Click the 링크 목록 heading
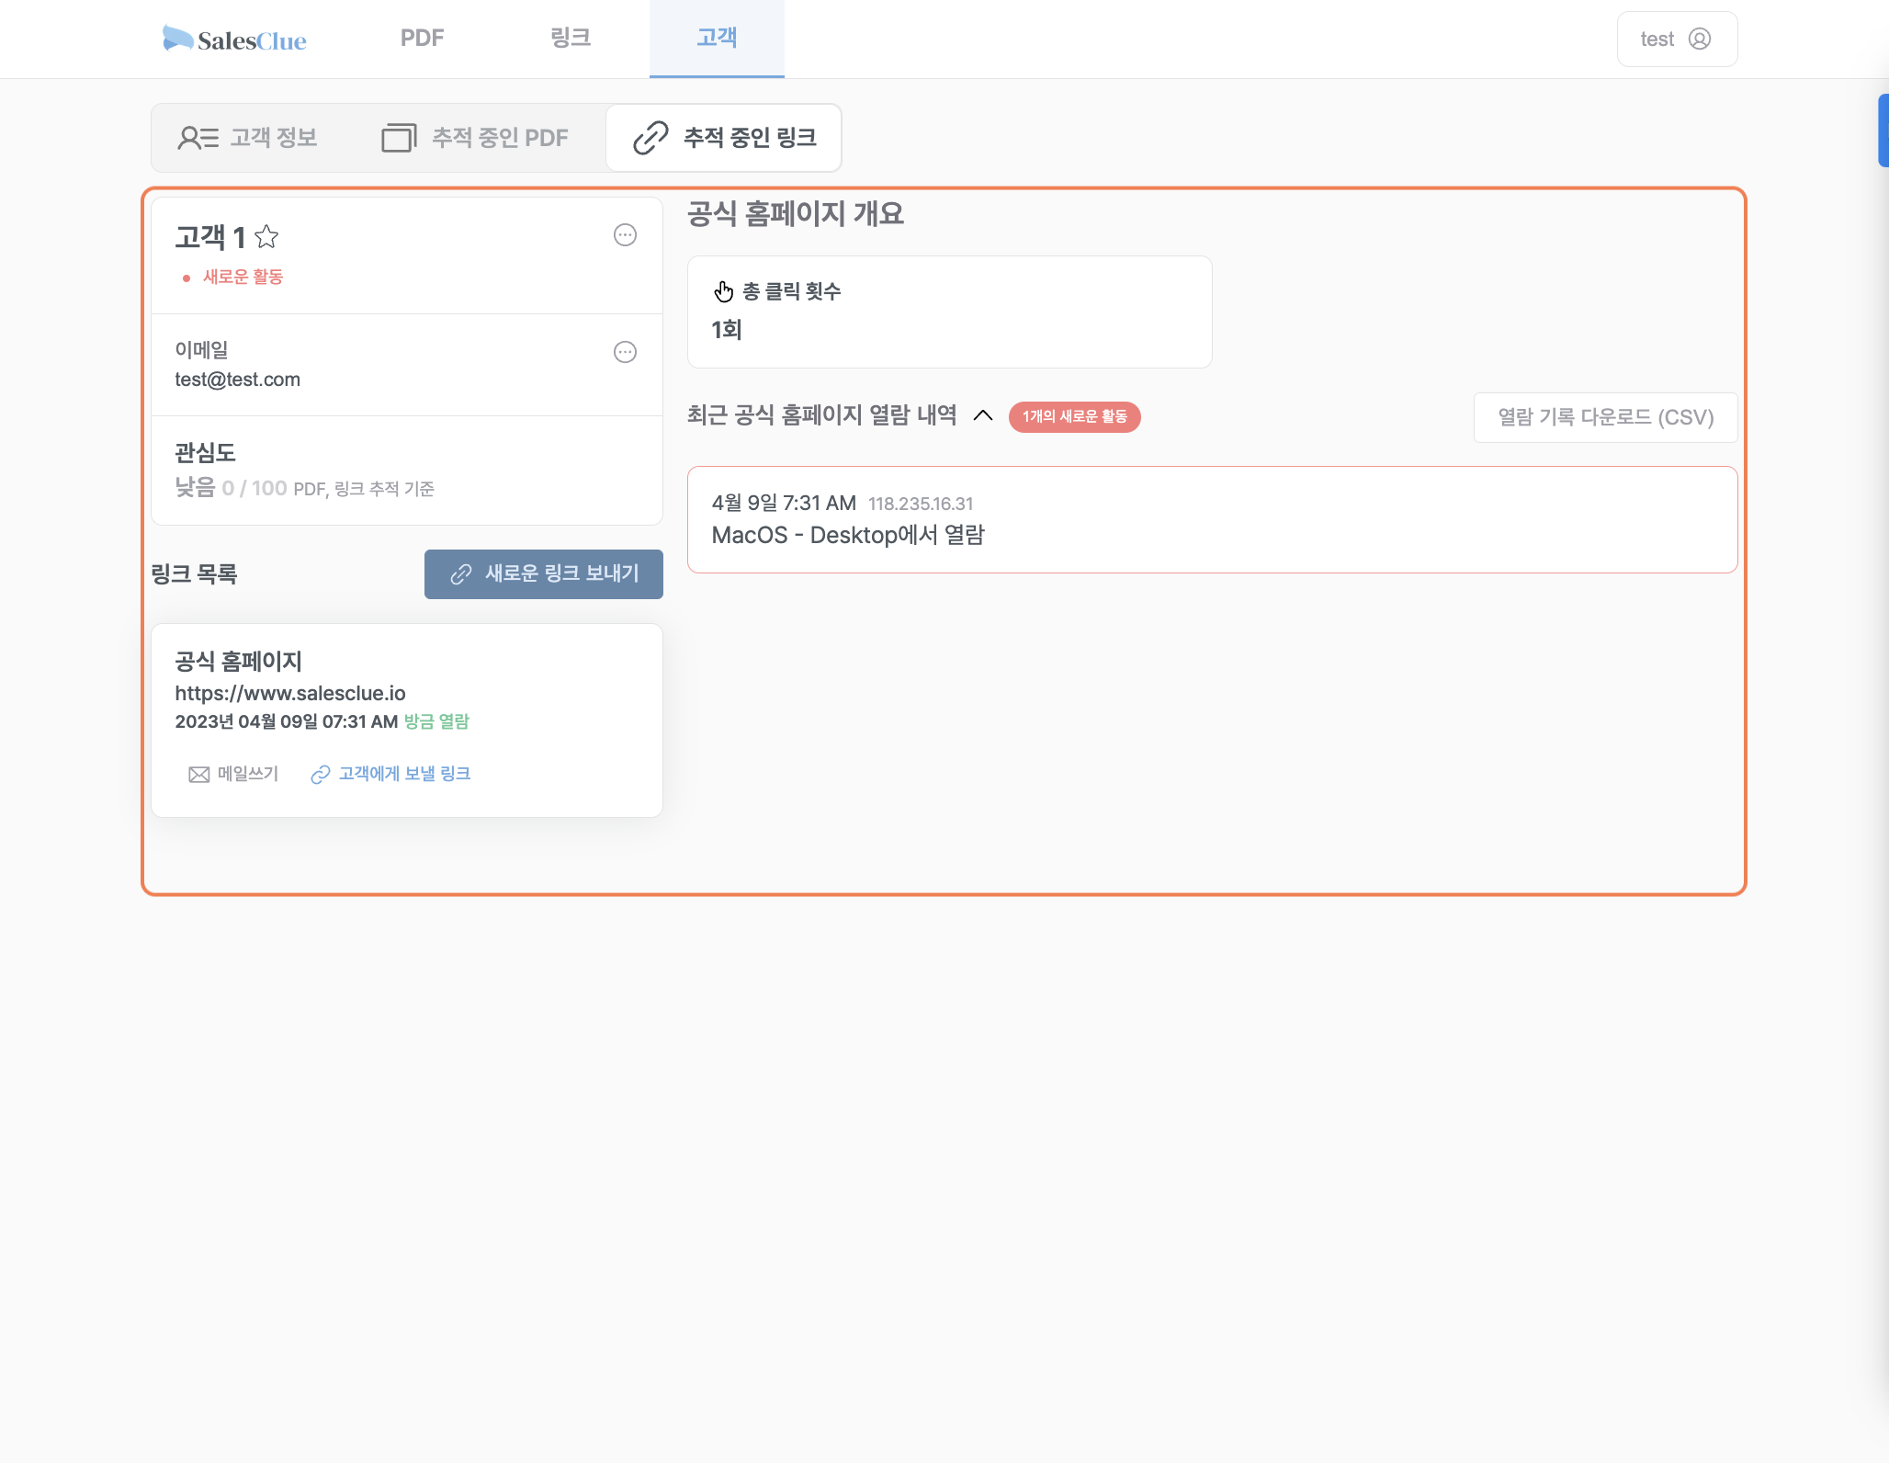 pos(195,574)
